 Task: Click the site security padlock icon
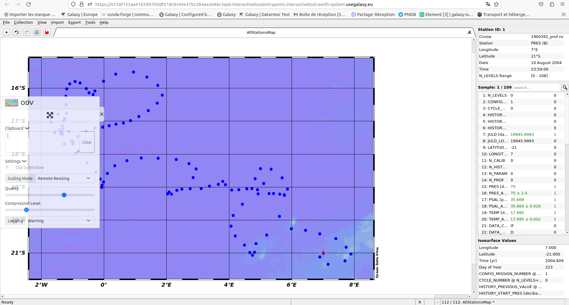[82, 4]
